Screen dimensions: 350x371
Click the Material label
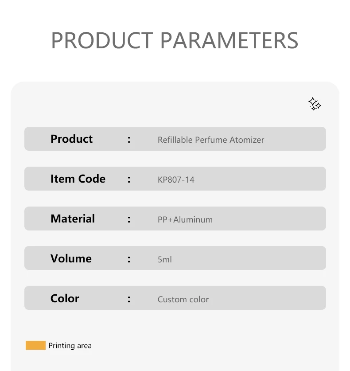pos(73,219)
